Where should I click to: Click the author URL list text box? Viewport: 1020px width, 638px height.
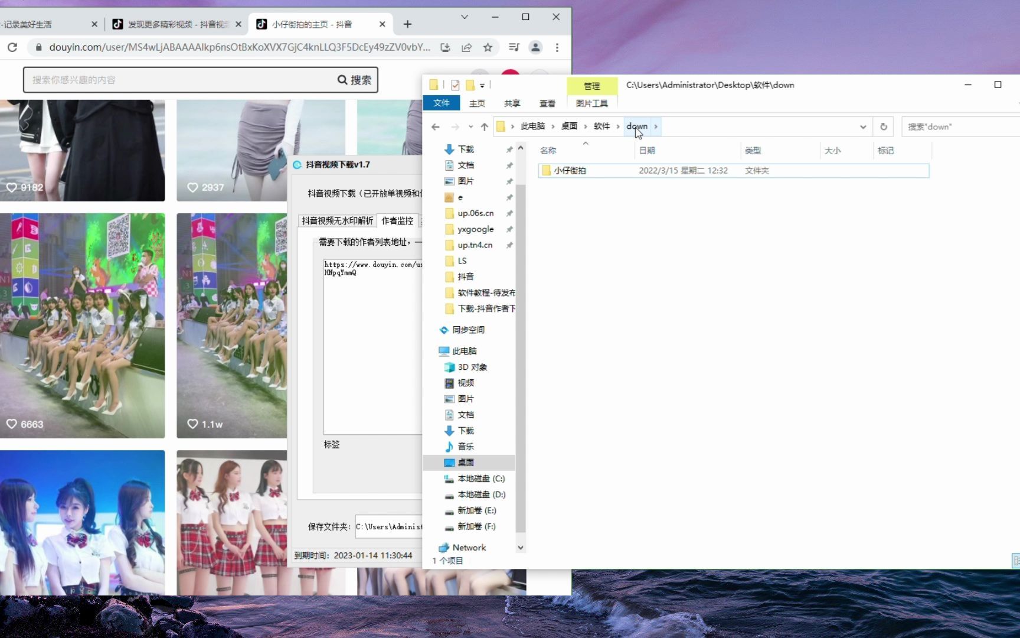click(x=373, y=346)
